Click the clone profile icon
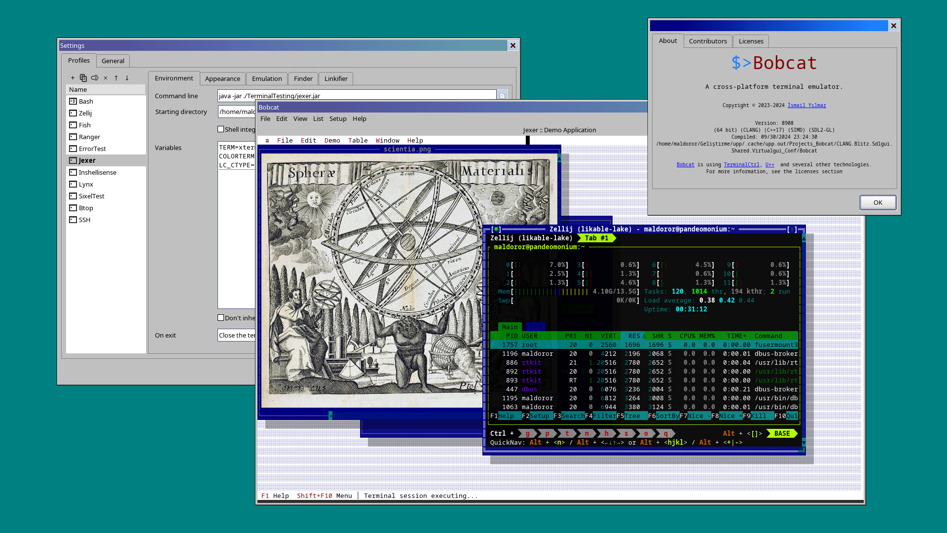Viewport: 947px width, 533px height. [x=83, y=78]
